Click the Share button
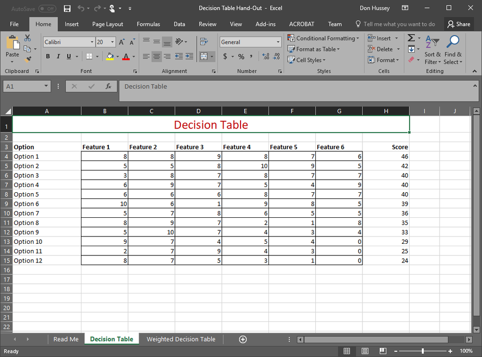482x357 pixels. coord(459,24)
